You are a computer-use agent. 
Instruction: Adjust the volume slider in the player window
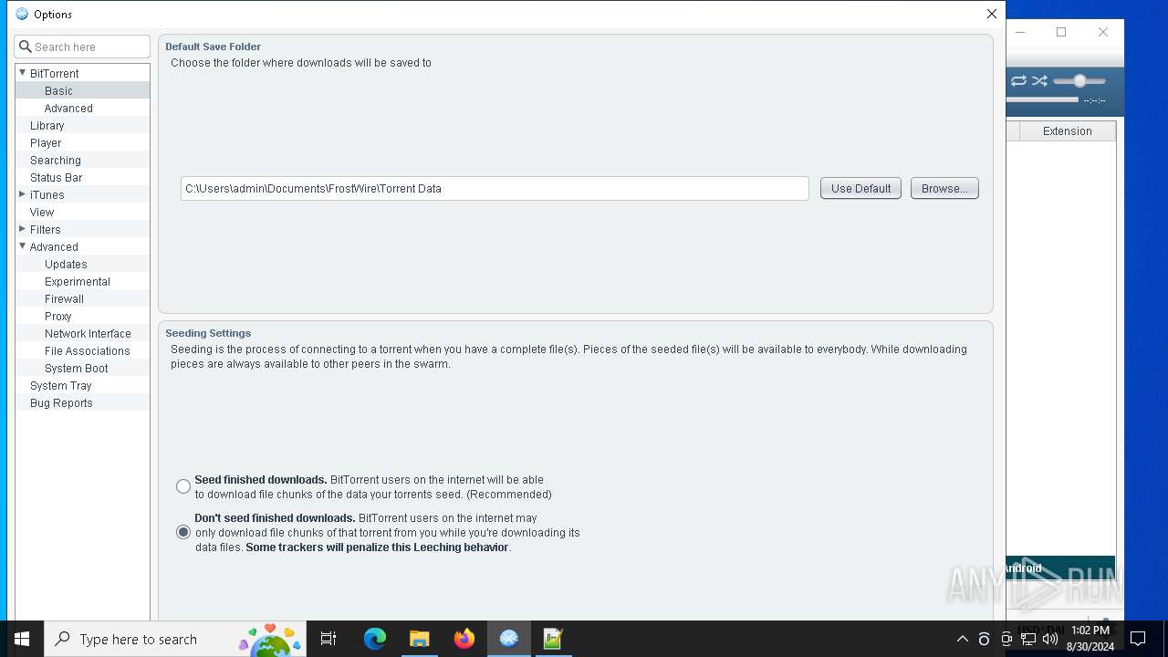[x=1079, y=81]
